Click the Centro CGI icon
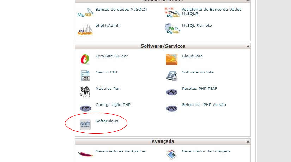Viewport: 291px width, 162px height. tap(85, 76)
